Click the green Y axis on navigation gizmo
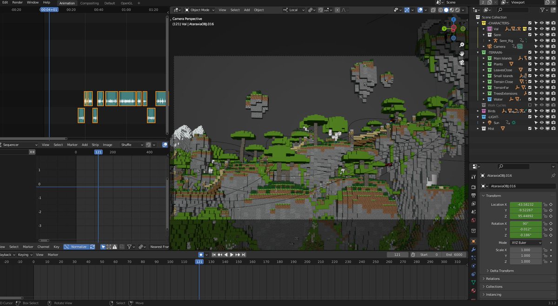The image size is (558, 306). point(444,29)
